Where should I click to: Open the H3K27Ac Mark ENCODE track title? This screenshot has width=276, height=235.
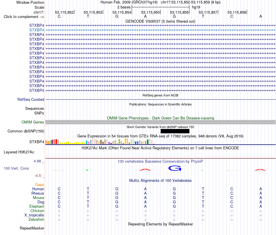160,148
